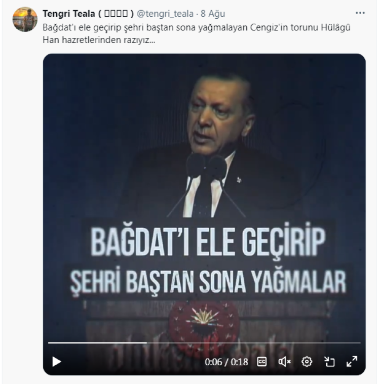Click the 0:06 / 0:18 time display
The image size is (380, 384).
pyautogui.click(x=226, y=362)
